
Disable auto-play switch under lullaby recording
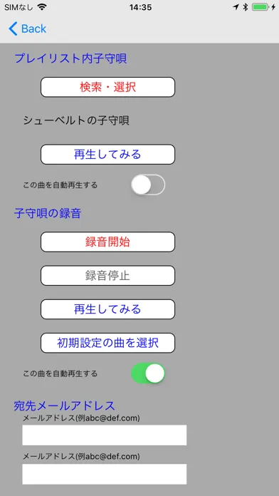(x=148, y=373)
